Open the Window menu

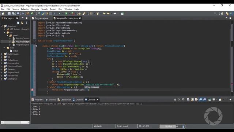pyautogui.click(x=68, y=9)
